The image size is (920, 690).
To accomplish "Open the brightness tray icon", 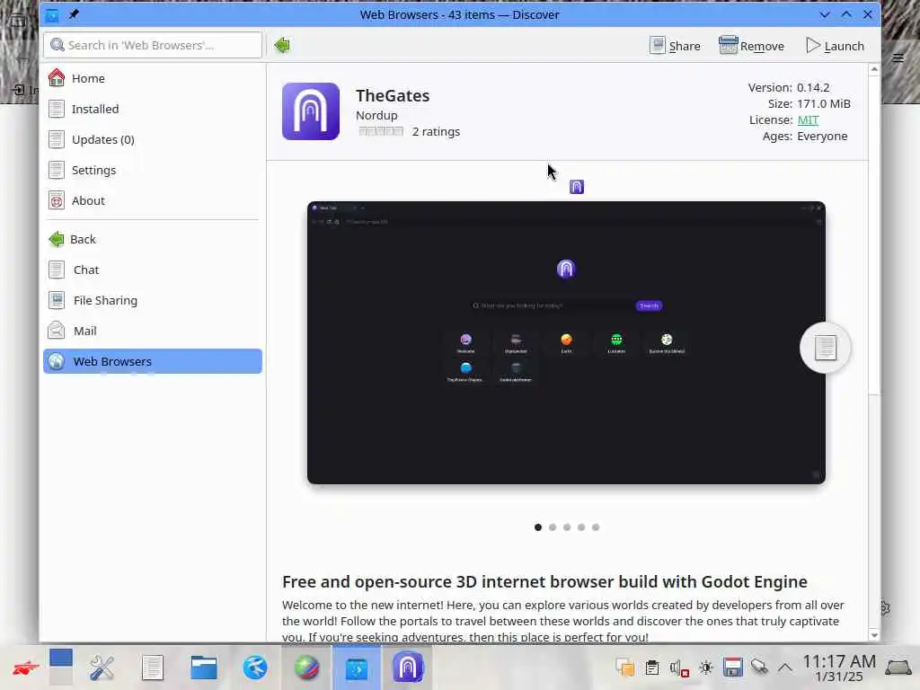I will (706, 668).
